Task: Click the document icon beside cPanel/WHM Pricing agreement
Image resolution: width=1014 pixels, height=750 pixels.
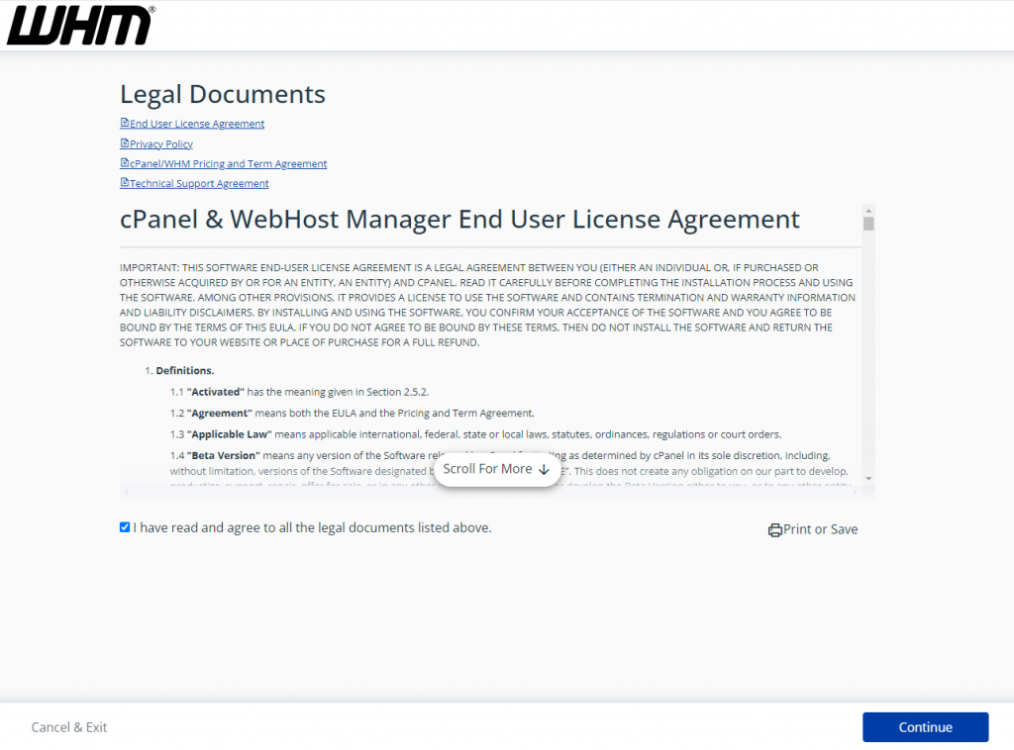Action: 123,163
